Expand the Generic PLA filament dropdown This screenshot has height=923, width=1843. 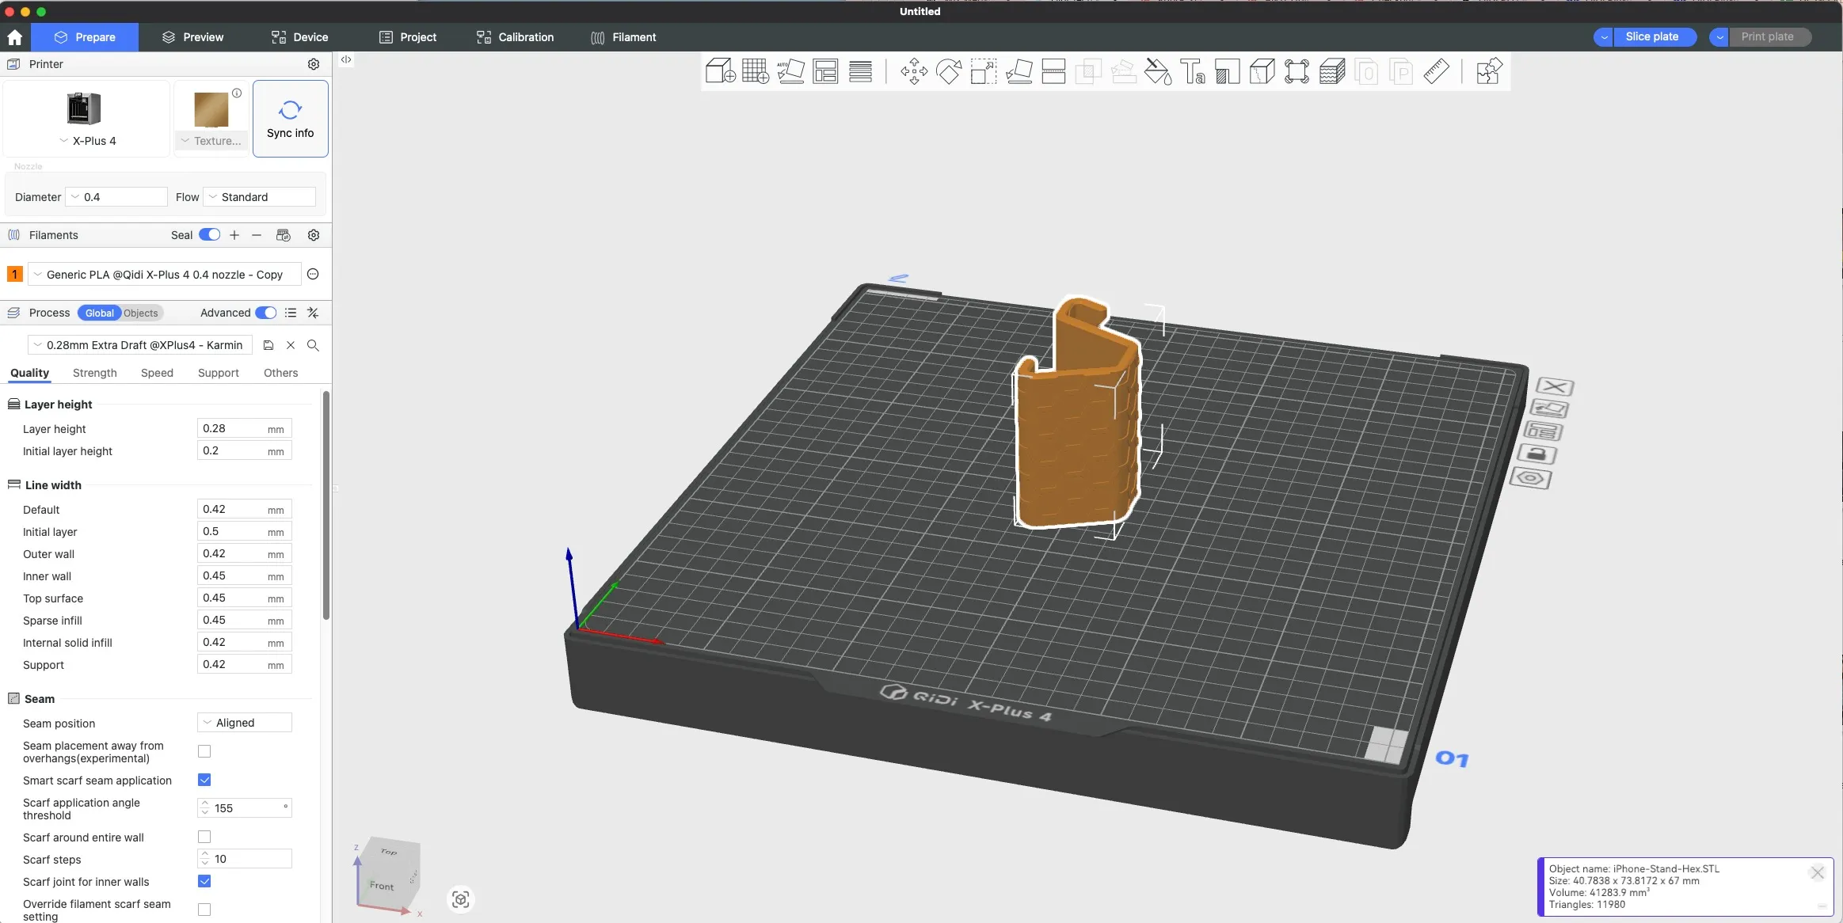pyautogui.click(x=165, y=275)
